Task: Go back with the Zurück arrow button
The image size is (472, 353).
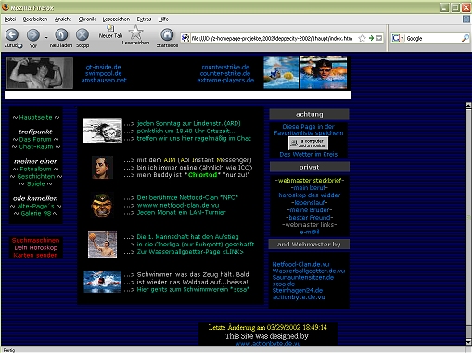Action: tap(12, 35)
